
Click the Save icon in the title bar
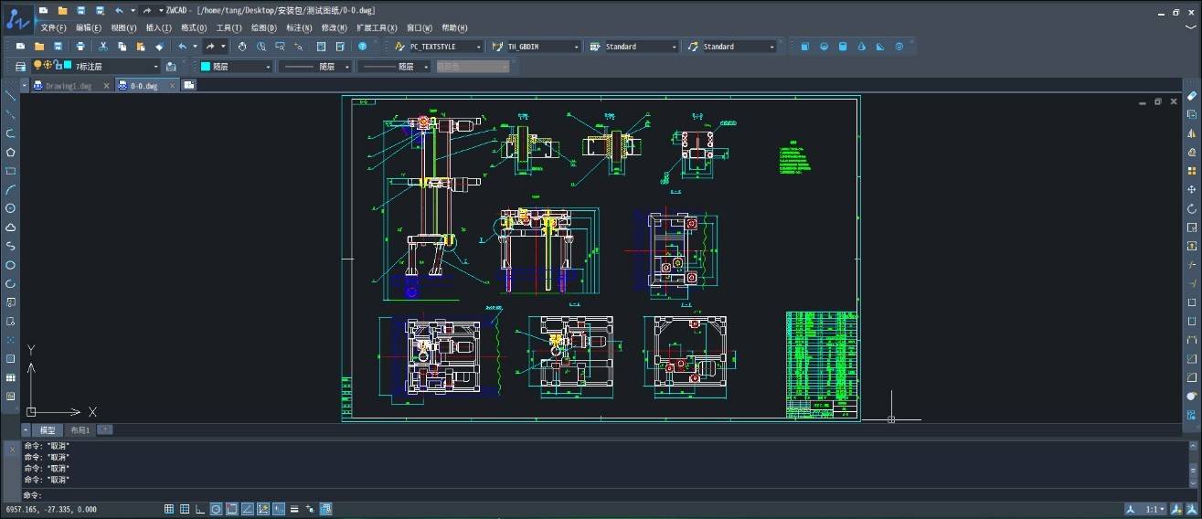(x=80, y=10)
